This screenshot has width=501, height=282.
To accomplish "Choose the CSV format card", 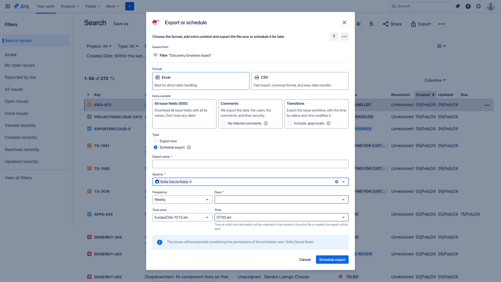I will [300, 81].
